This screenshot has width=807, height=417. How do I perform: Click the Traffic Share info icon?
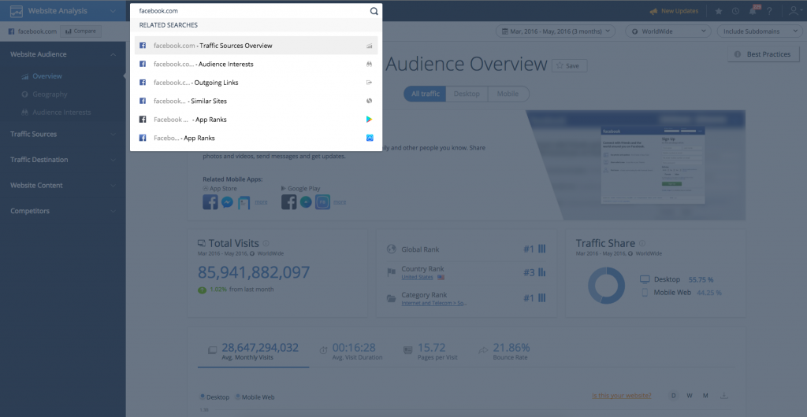click(x=642, y=243)
